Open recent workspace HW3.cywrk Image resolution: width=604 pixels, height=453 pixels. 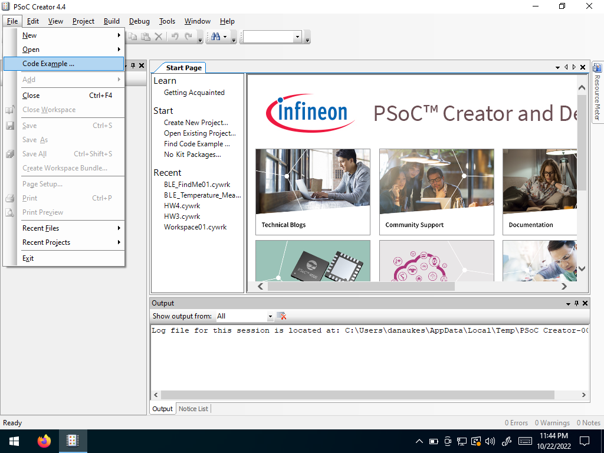click(182, 216)
